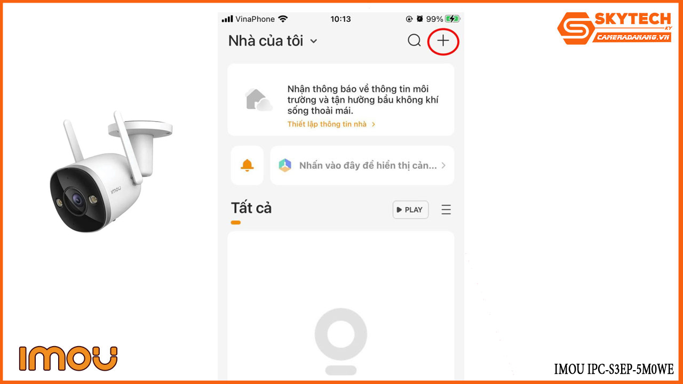Open 'Thiết lập thông tin nhà' arrow
683x384 pixels.
point(374,124)
